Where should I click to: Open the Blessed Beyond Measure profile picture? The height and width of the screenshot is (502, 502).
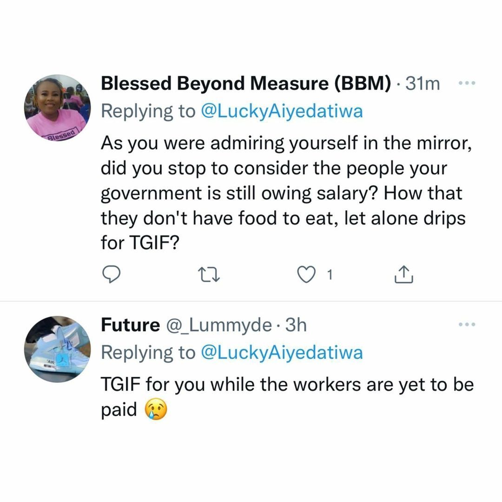pyautogui.click(x=58, y=107)
